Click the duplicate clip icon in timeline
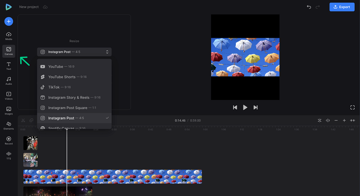Viewport: 360px width, 196px height. (31, 120)
